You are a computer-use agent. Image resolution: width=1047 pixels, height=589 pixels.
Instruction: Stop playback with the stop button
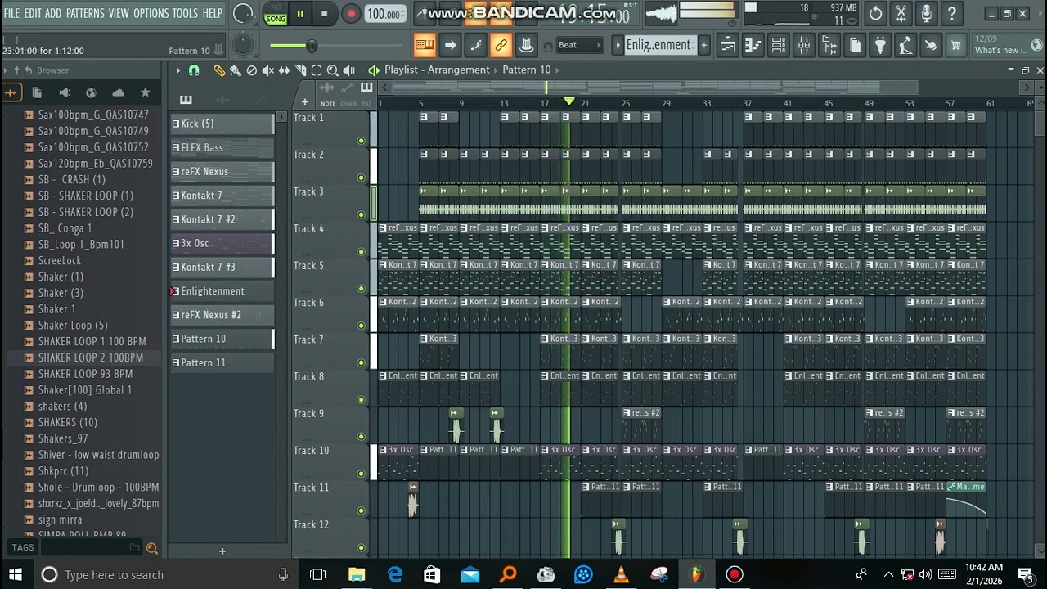[x=324, y=14]
